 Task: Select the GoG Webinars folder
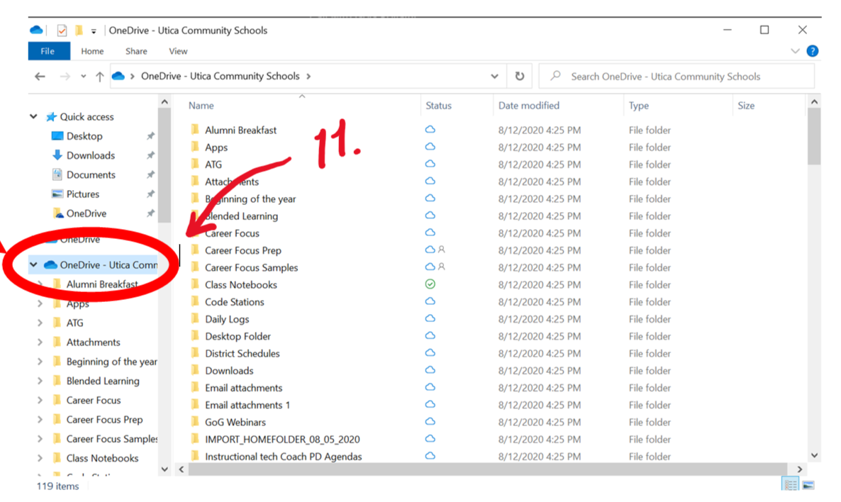225,422
